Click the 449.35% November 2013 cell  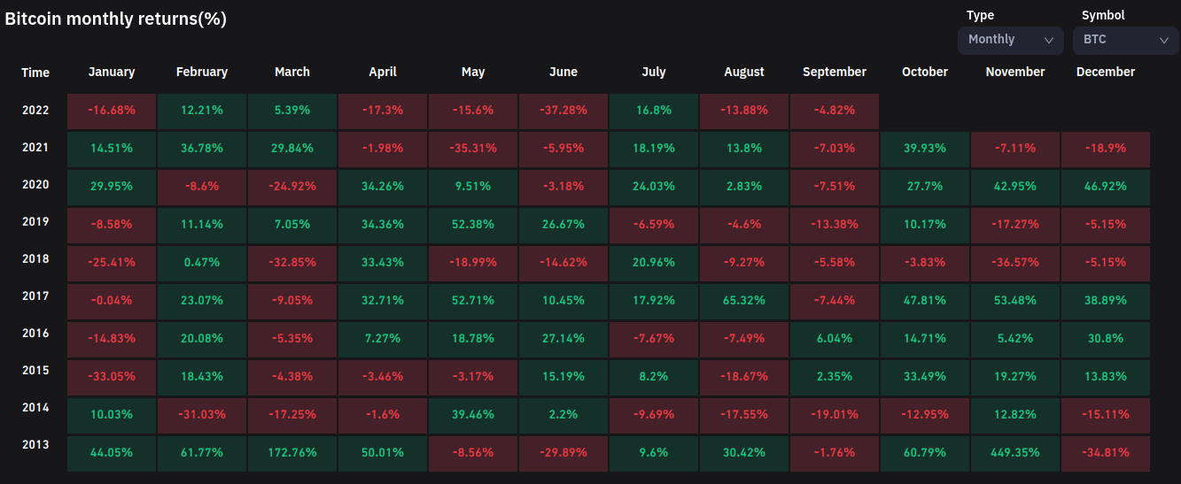pos(1015,452)
